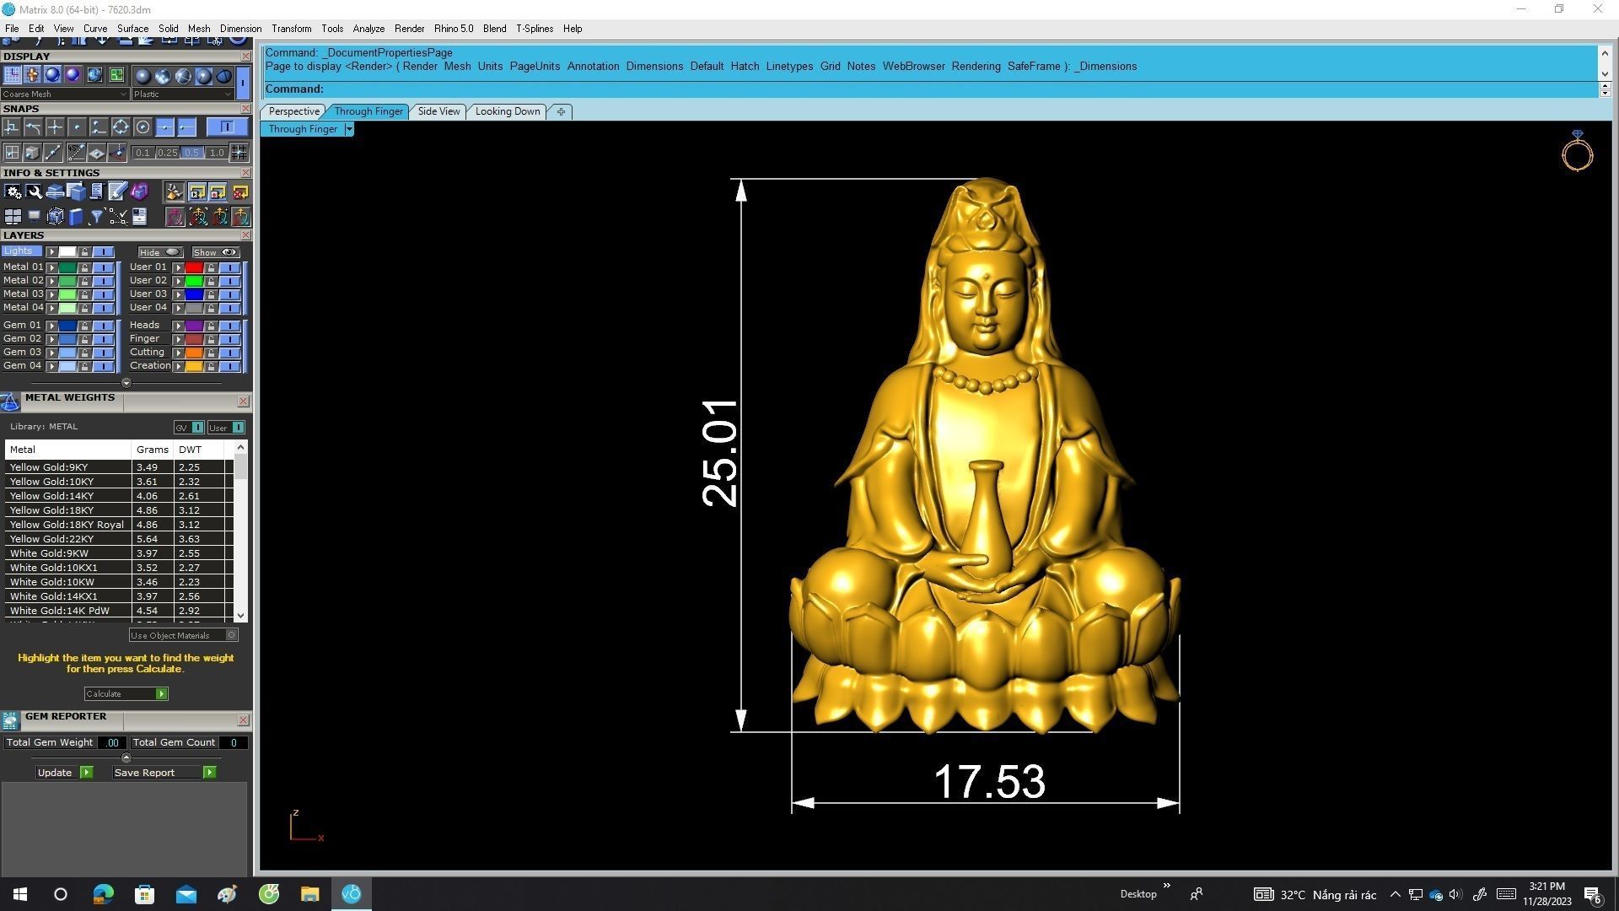Click the orange Cutting layer color swatch

tap(194, 352)
